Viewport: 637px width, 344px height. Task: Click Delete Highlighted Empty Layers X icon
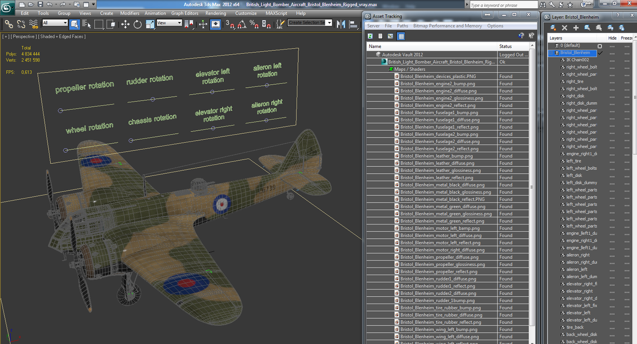coord(564,28)
